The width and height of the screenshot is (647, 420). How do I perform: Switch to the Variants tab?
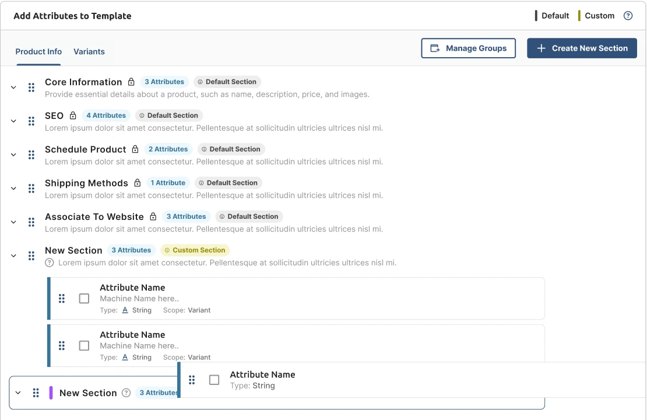click(89, 51)
